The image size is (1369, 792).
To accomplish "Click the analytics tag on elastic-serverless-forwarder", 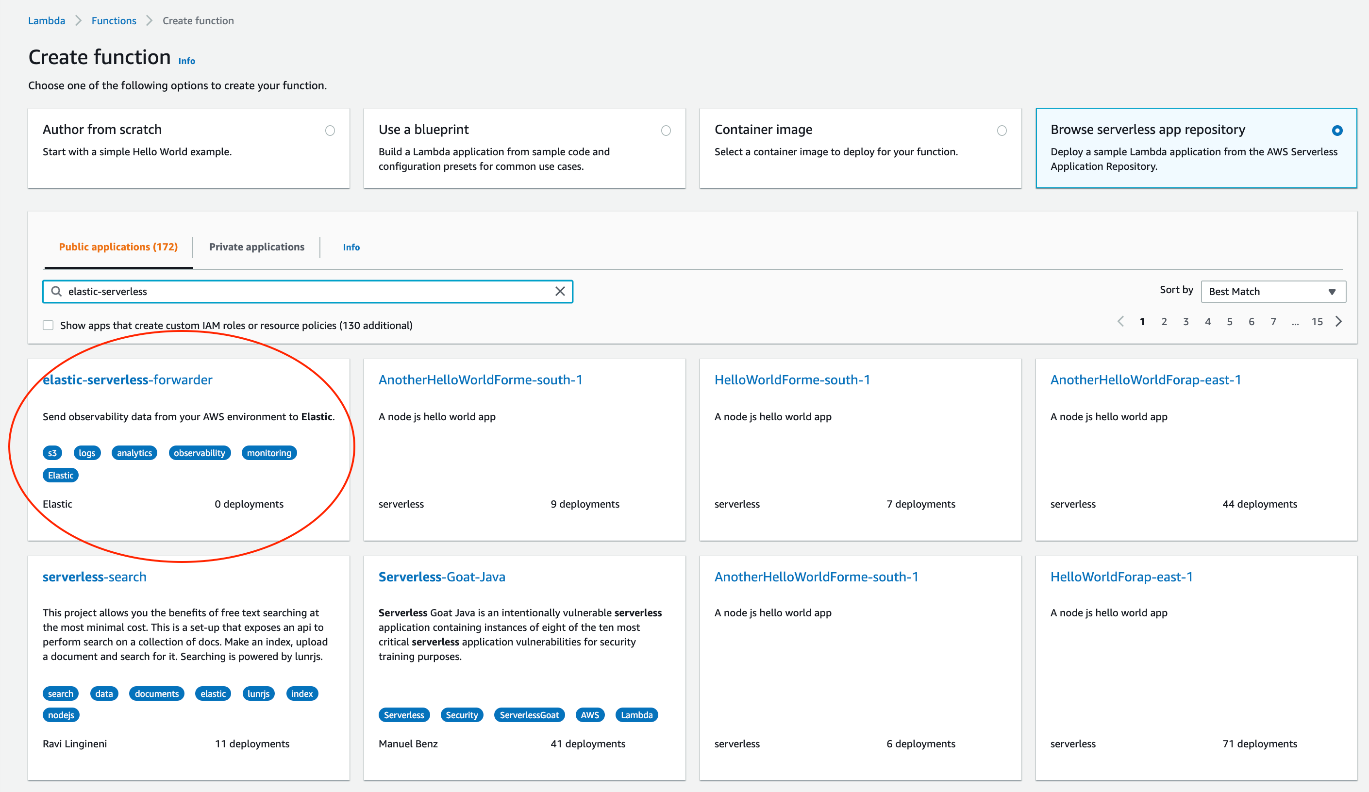I will click(x=134, y=453).
